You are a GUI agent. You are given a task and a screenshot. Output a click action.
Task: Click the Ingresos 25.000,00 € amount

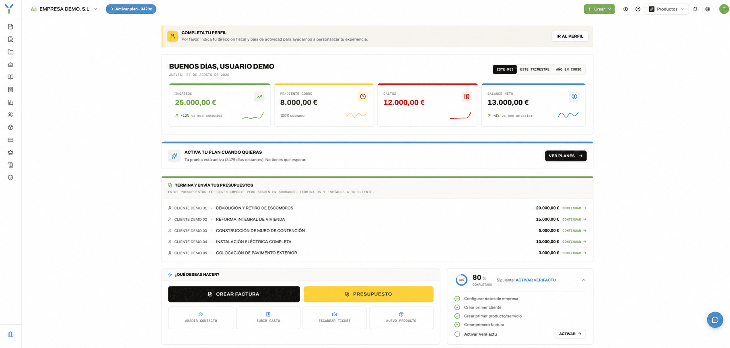[x=195, y=102]
